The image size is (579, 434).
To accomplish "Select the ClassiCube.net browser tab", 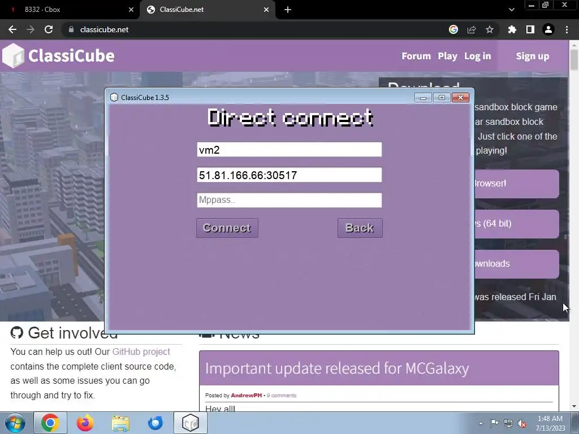I will pyautogui.click(x=207, y=10).
